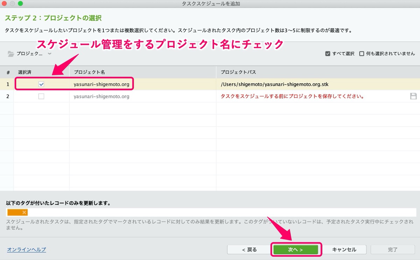The image size is (420, 260).
Task: Uncheck the selection checkbox in row 1
Action: point(41,84)
